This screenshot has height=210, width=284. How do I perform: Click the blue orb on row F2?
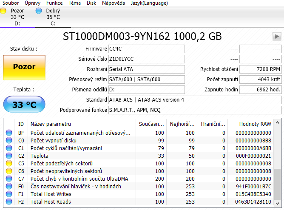point(9,202)
